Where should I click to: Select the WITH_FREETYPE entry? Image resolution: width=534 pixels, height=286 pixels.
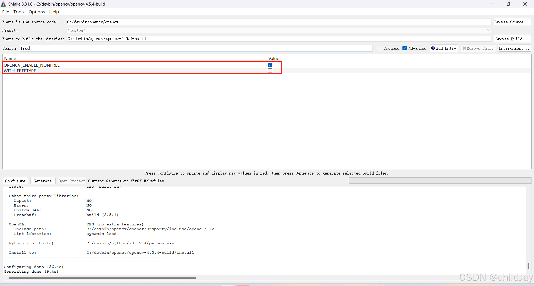pos(20,71)
